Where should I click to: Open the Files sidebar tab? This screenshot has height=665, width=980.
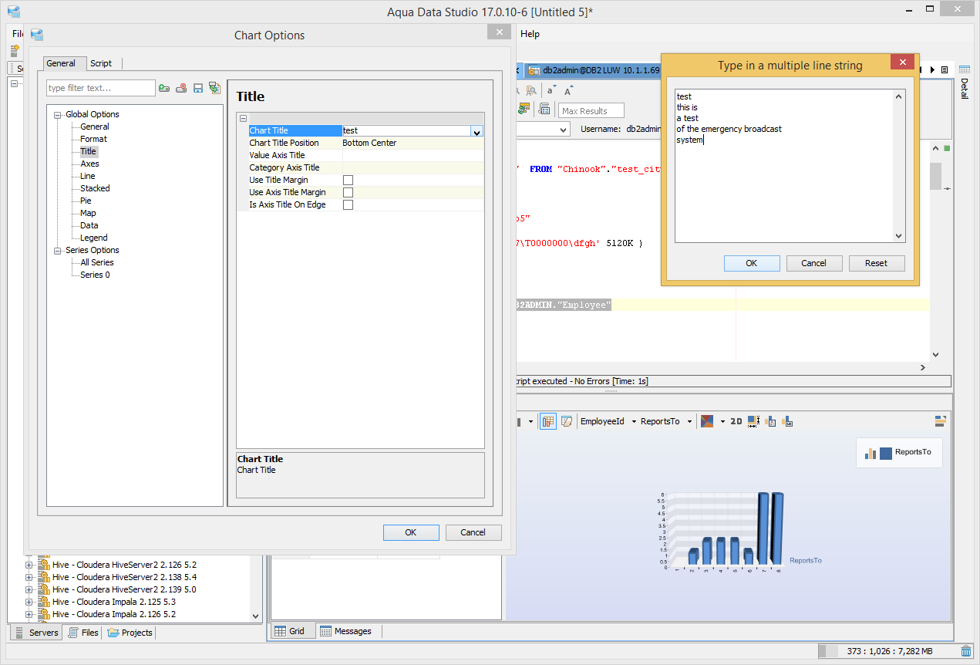(83, 633)
